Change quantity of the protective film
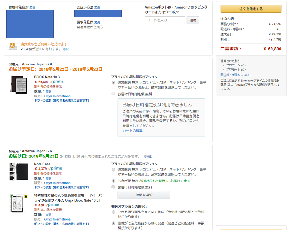 (48, 215)
